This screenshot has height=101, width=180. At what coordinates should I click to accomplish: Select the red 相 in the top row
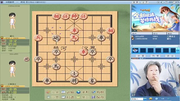point(56,16)
